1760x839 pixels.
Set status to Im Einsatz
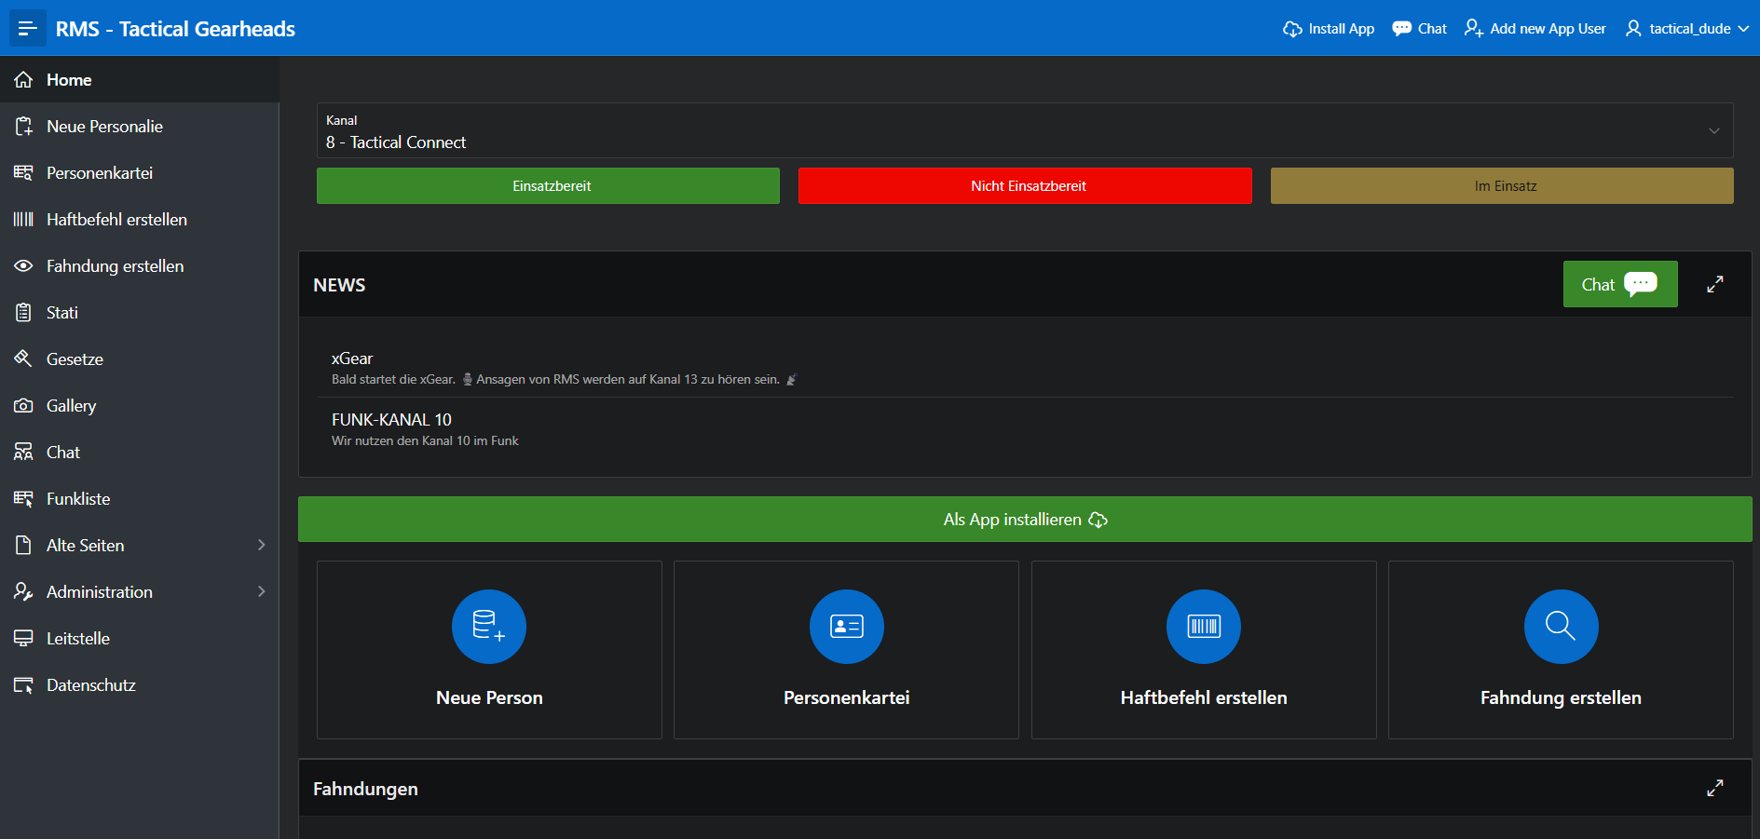(1501, 186)
